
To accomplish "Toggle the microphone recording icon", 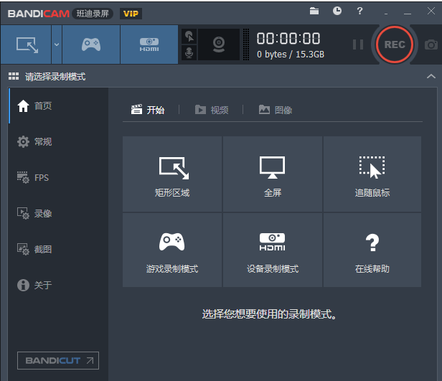I will [x=189, y=52].
